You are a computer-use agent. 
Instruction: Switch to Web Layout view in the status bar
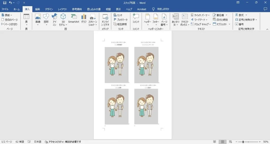click(230, 142)
